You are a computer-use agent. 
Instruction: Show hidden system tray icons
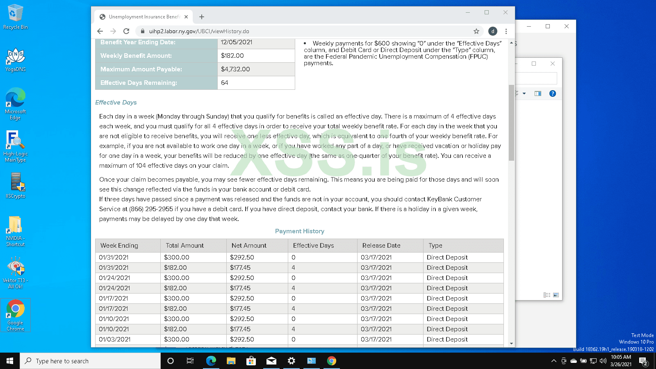(x=553, y=361)
